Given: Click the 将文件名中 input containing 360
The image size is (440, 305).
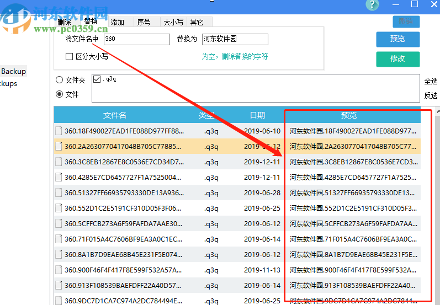Looking at the screenshot, I should (x=137, y=39).
